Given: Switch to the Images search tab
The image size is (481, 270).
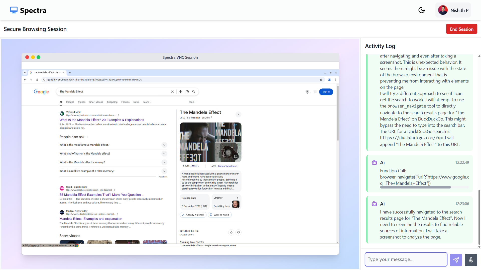Looking at the screenshot, I should (70, 102).
